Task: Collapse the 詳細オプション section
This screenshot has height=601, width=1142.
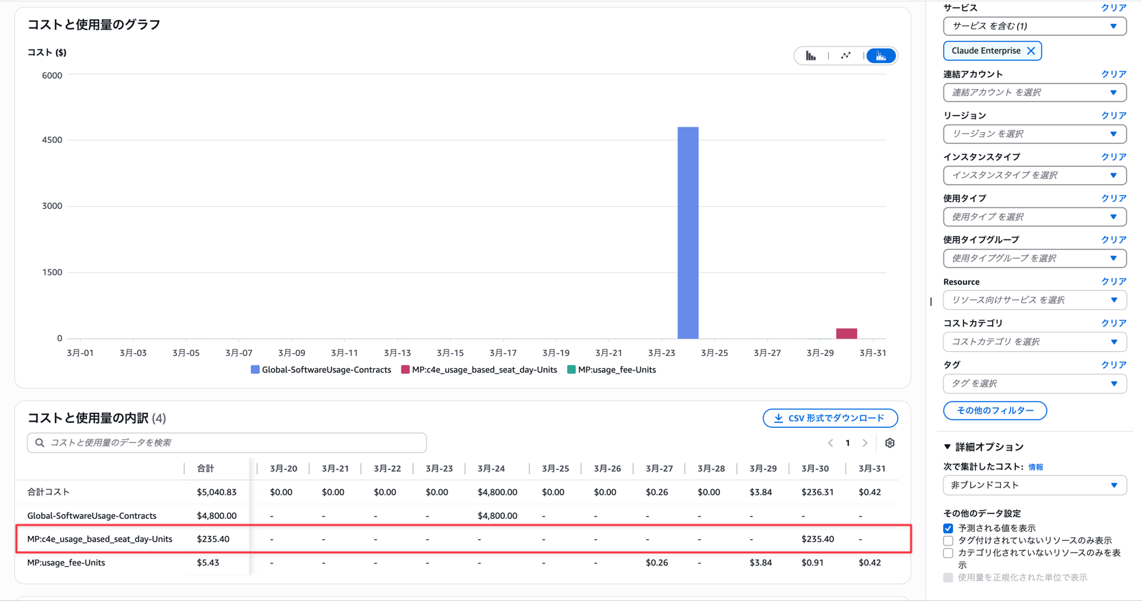Action: (947, 447)
